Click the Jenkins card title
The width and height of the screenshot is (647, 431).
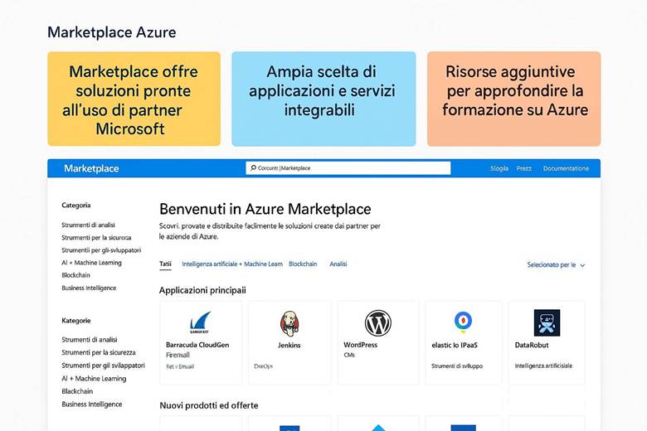[289, 345]
